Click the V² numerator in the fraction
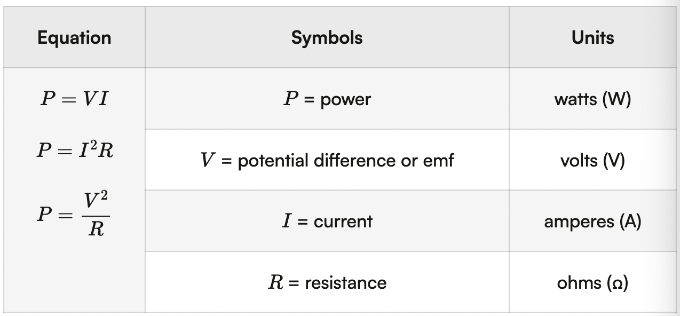The height and width of the screenshot is (316, 680). tap(96, 201)
